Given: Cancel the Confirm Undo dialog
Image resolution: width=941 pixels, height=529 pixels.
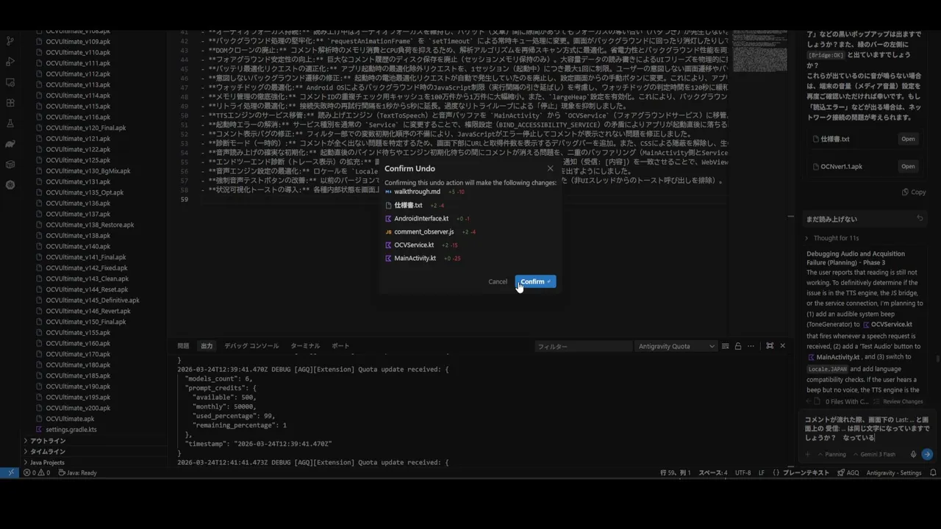Looking at the screenshot, I should coord(498,281).
